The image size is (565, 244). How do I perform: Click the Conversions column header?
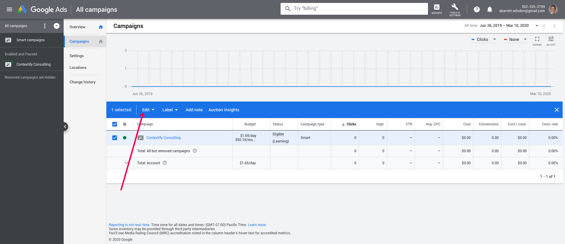click(489, 124)
